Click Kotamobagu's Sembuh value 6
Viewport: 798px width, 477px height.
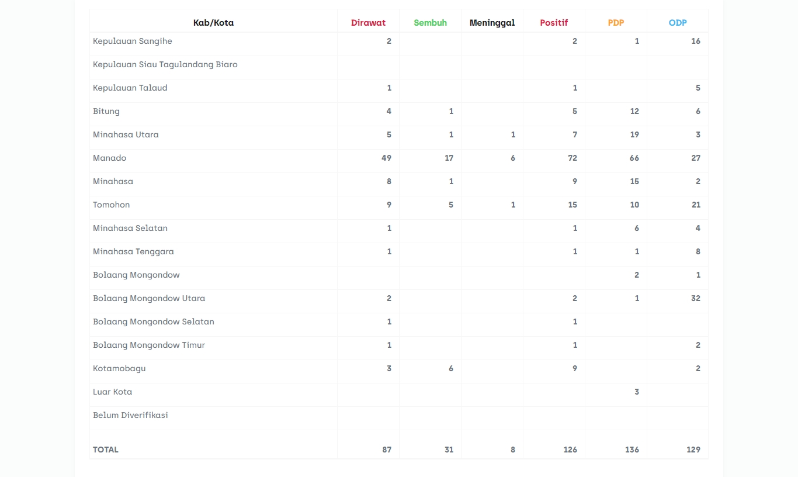click(x=451, y=368)
